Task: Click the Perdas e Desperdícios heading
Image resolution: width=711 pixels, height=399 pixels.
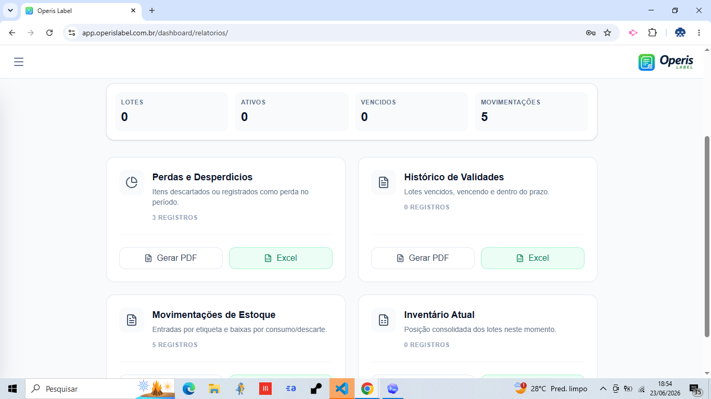Action: [x=202, y=177]
